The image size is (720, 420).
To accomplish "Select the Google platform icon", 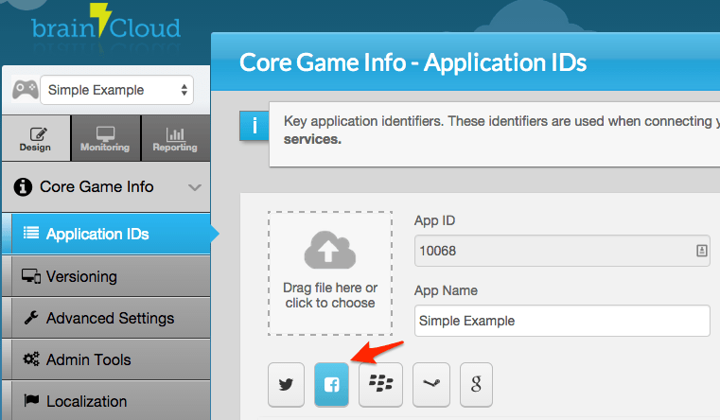I will coord(476,384).
